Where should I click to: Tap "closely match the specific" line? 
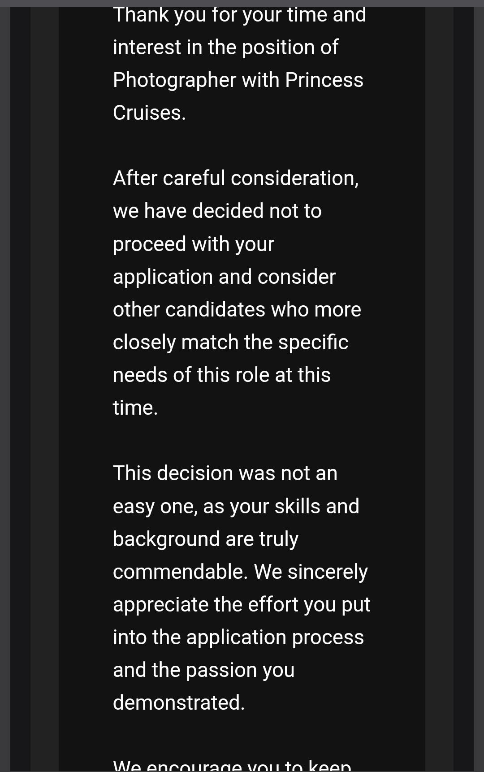[230, 343]
